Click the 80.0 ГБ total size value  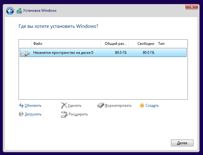tap(121, 53)
